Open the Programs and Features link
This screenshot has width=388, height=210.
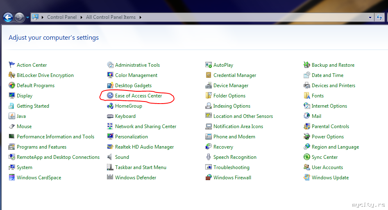[x=41, y=147]
